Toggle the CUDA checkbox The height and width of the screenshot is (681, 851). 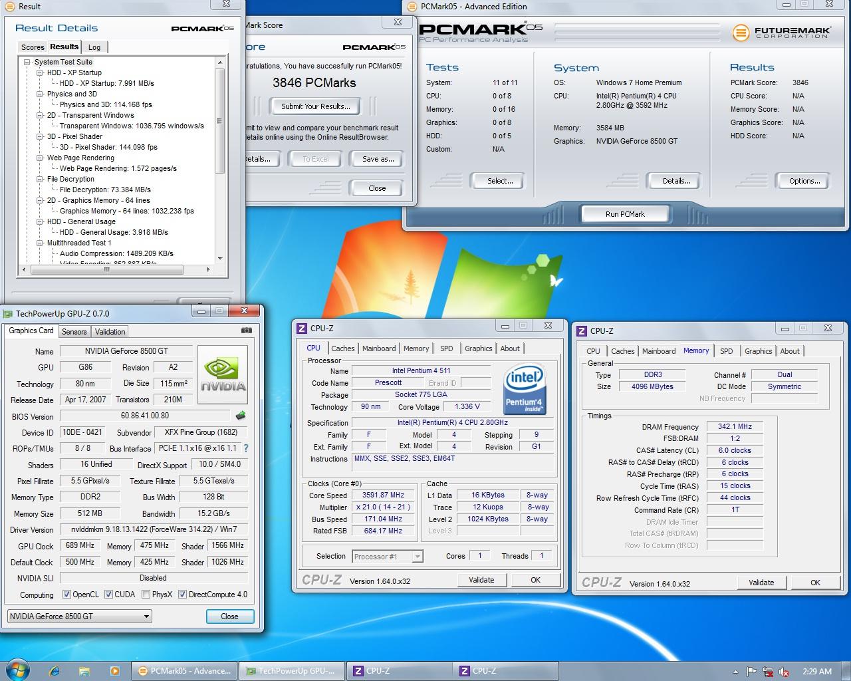point(108,595)
